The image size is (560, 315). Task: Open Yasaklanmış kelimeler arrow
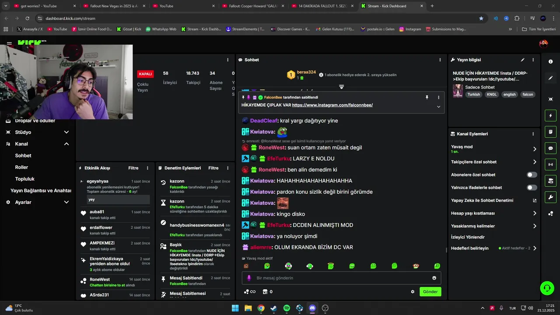pyautogui.click(x=535, y=226)
